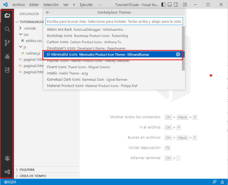Maximize the VS Code window
The image size is (228, 185).
coord(208,5)
